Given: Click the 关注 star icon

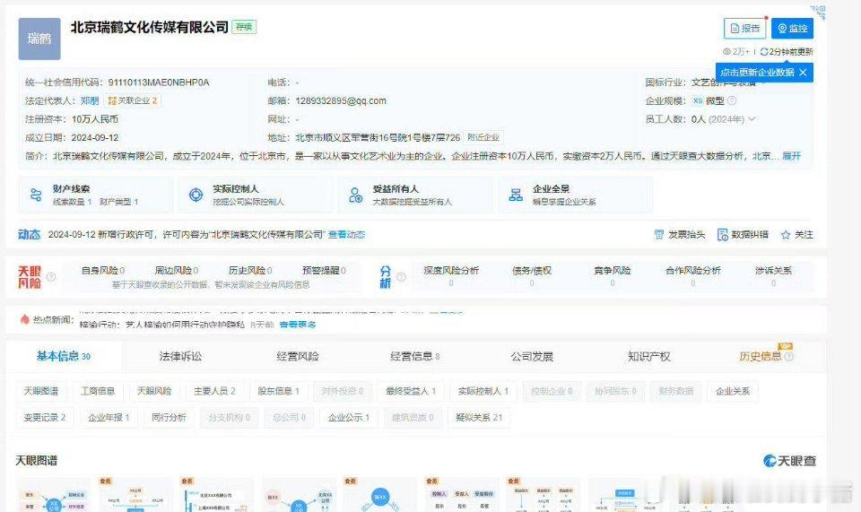Looking at the screenshot, I should click(786, 235).
